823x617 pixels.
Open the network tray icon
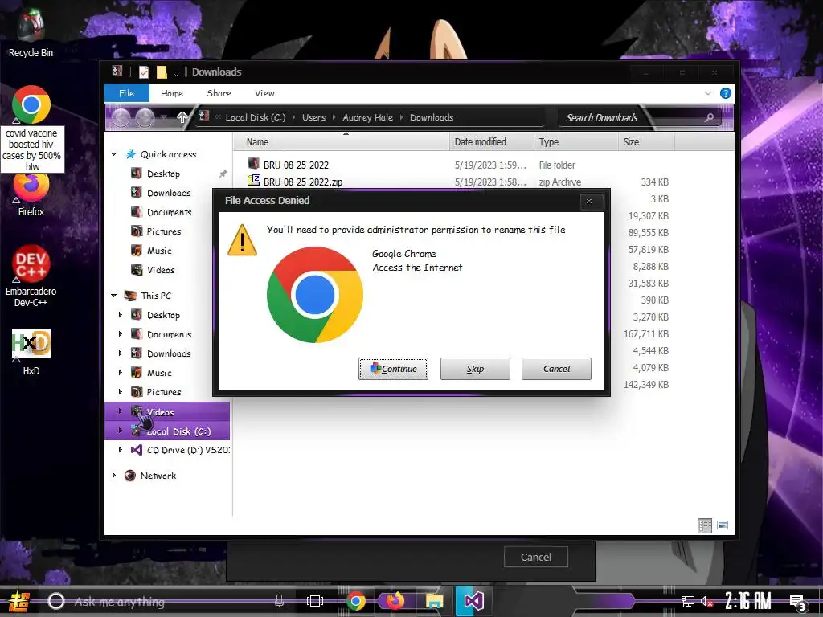(688, 601)
